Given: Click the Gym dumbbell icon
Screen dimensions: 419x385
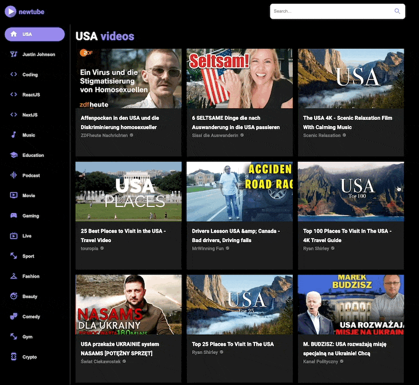Looking at the screenshot, I should (x=14, y=337).
